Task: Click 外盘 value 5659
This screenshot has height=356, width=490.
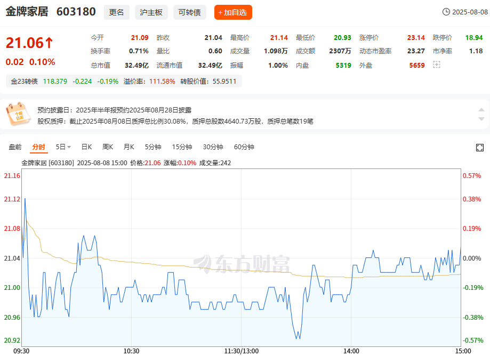Action: tap(417, 65)
